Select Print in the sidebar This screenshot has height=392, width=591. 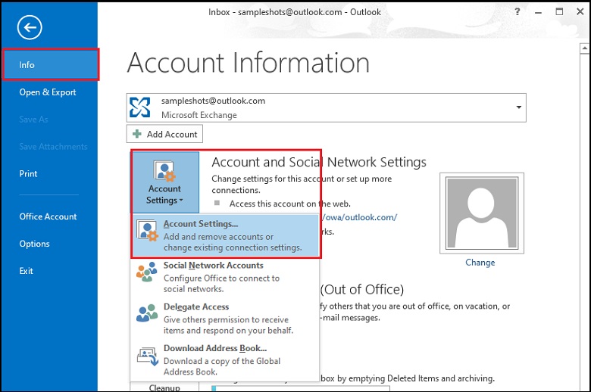coord(28,173)
